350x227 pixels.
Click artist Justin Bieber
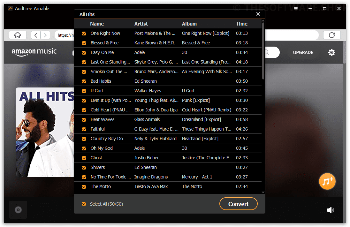(x=147, y=158)
